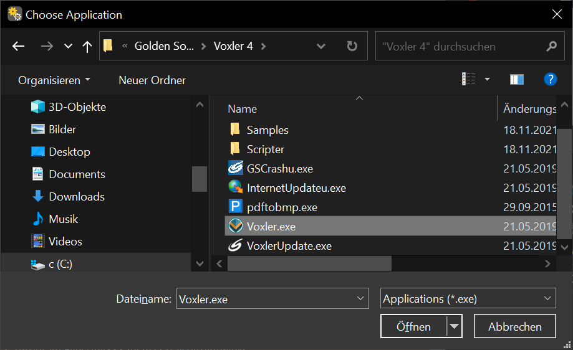Screen dimensions: 573x350
Task: Click the GSCrashu.exe icon
Action: tap(235, 168)
